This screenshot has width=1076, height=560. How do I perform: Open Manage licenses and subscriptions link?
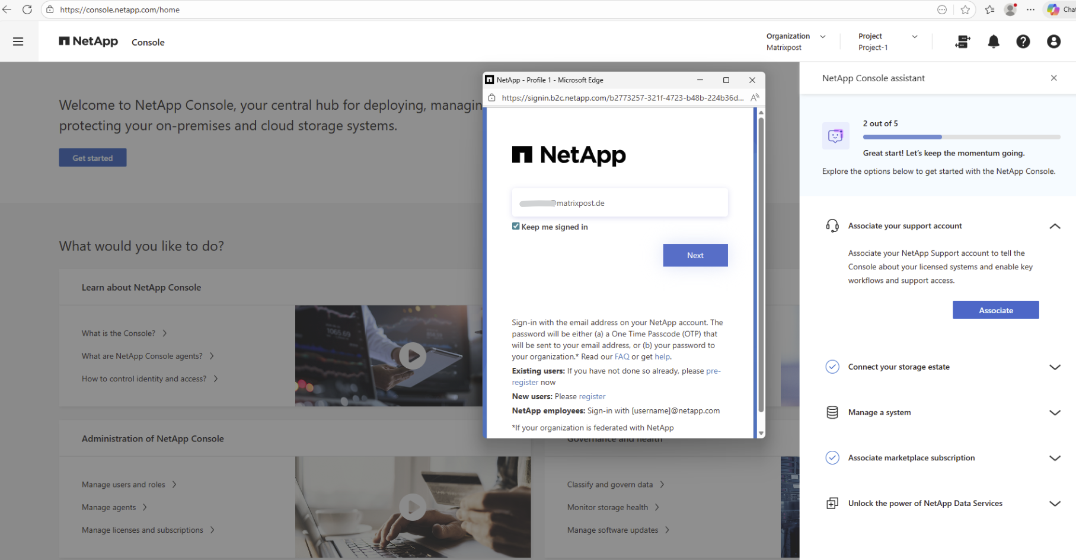pos(148,530)
